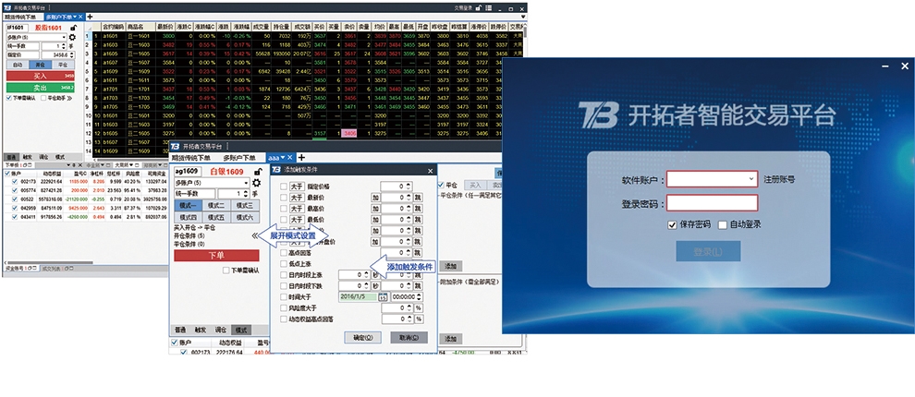Click 取消(C) button in dialog

(409, 338)
